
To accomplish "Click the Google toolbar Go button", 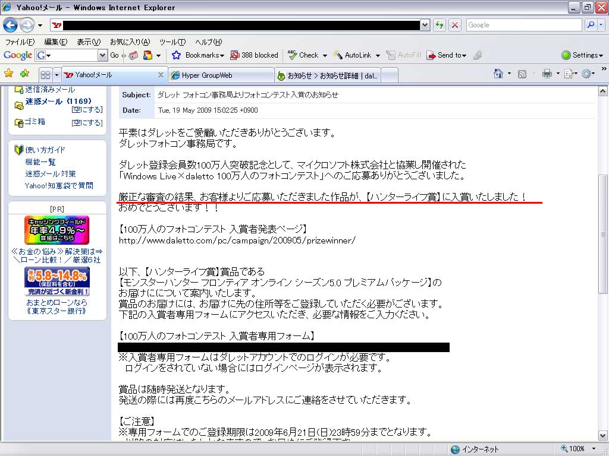I will point(115,55).
